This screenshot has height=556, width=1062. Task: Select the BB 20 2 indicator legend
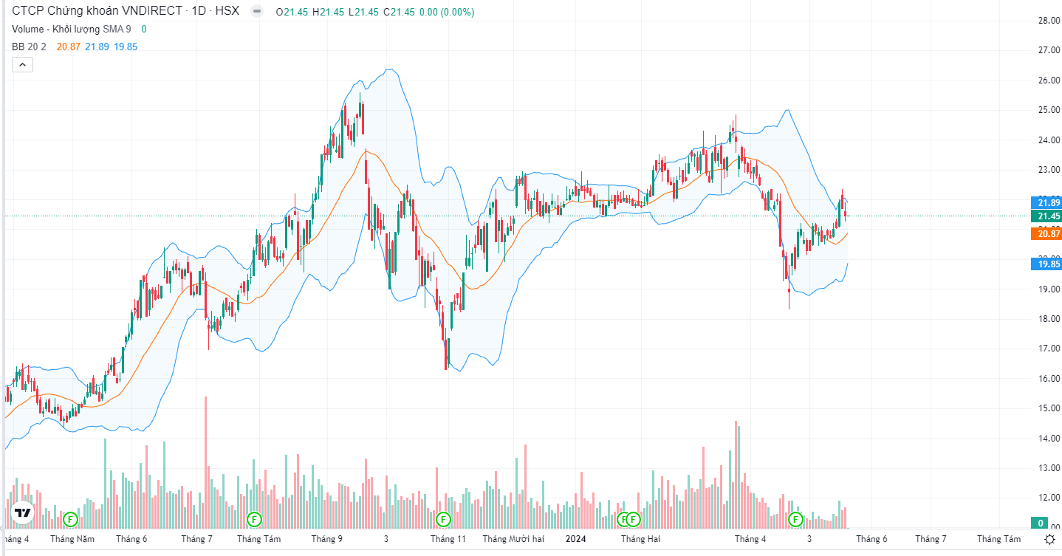pos(29,47)
